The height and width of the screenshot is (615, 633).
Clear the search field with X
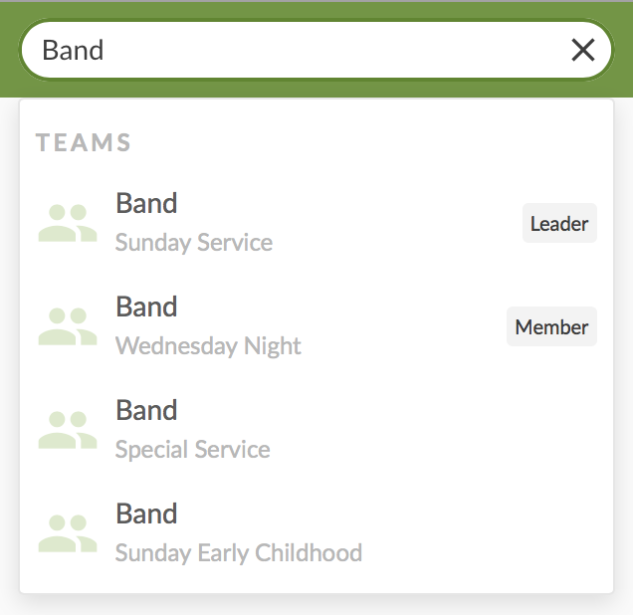[x=583, y=50]
